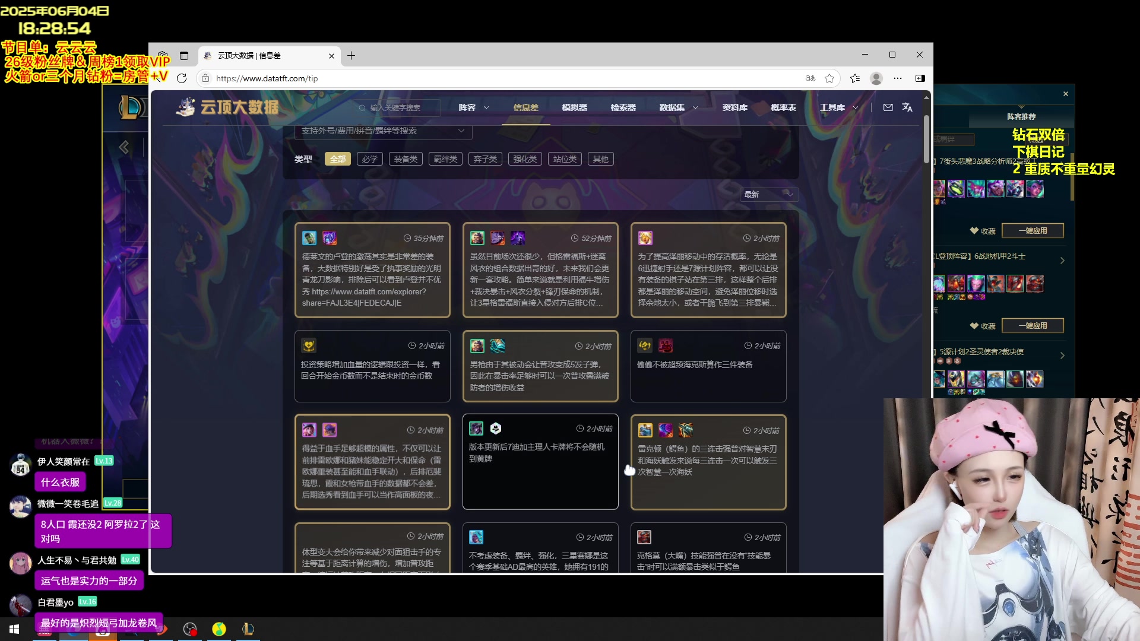Expand the 6战地机甲2斗士 comp arrow
The height and width of the screenshot is (641, 1140).
[1062, 261]
